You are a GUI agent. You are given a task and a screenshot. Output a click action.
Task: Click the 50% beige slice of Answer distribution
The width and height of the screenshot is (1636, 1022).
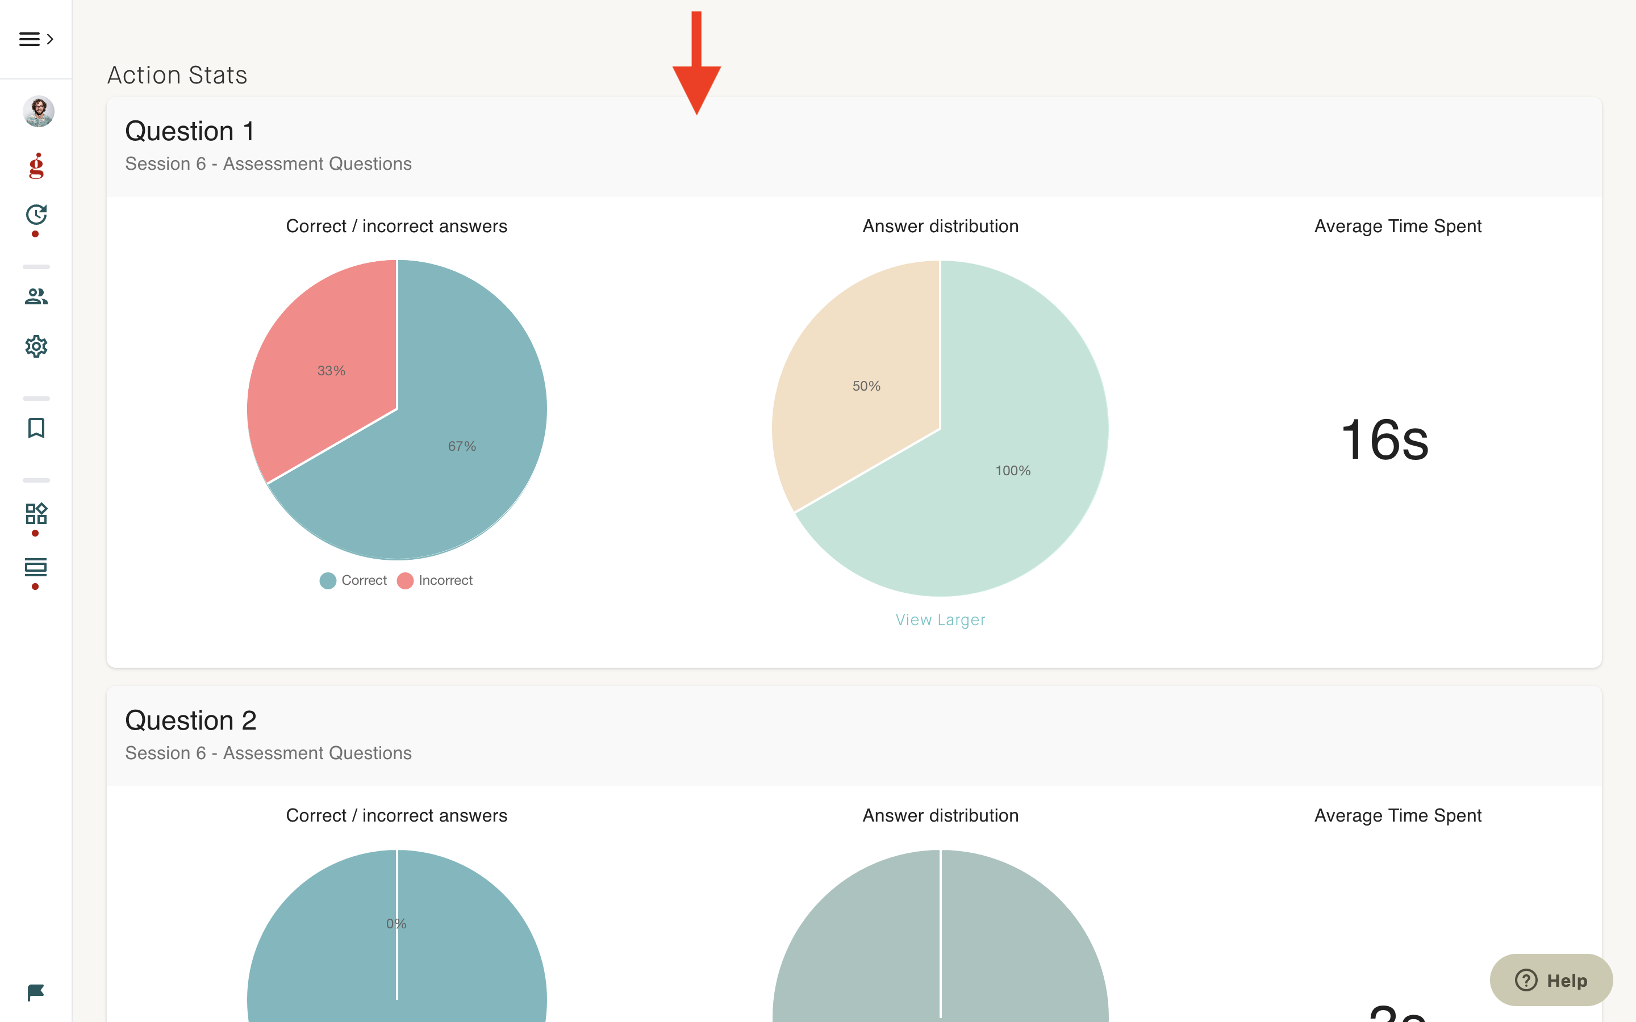(x=866, y=386)
